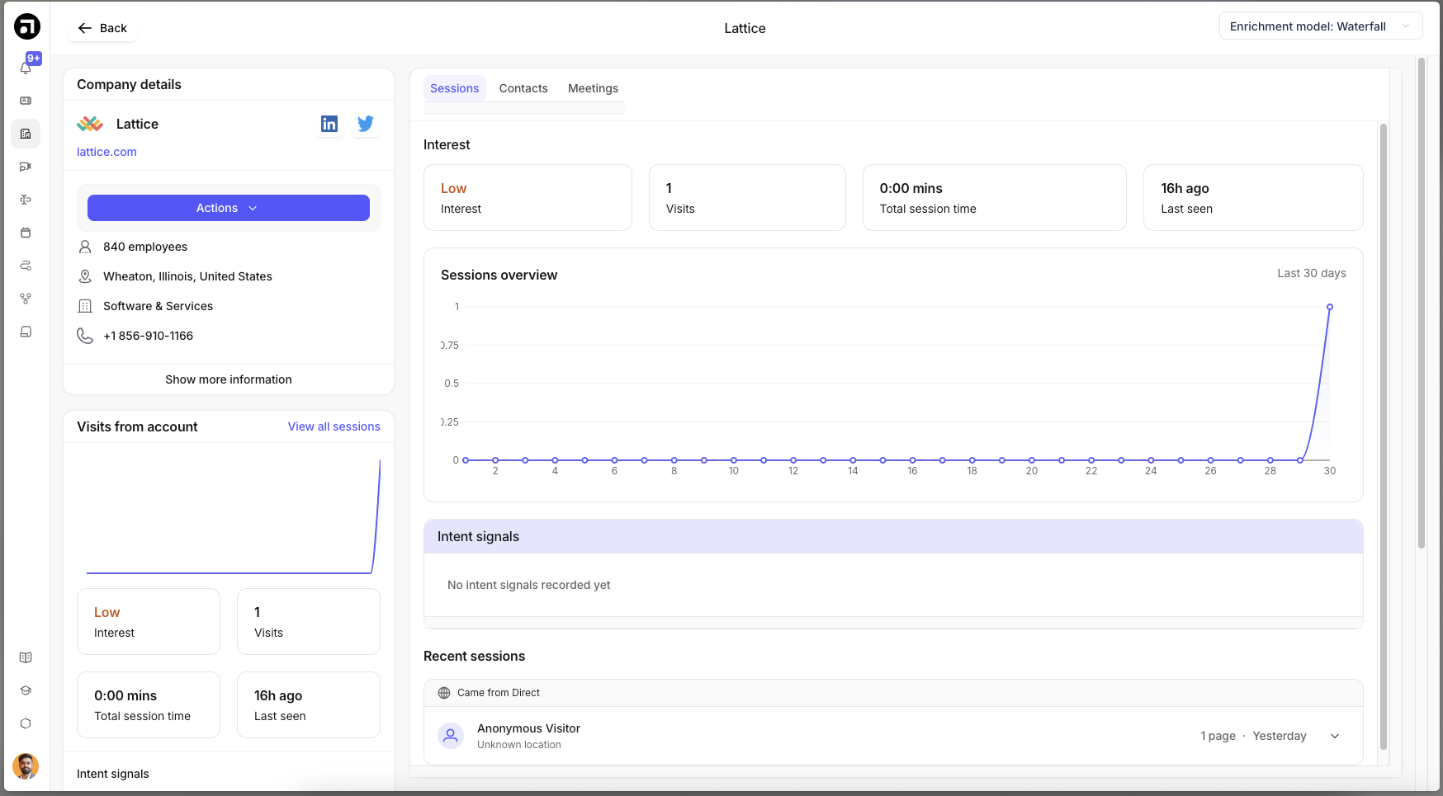Click the Anonymous Visitor avatar icon
This screenshot has width=1443, height=796.
pos(451,736)
